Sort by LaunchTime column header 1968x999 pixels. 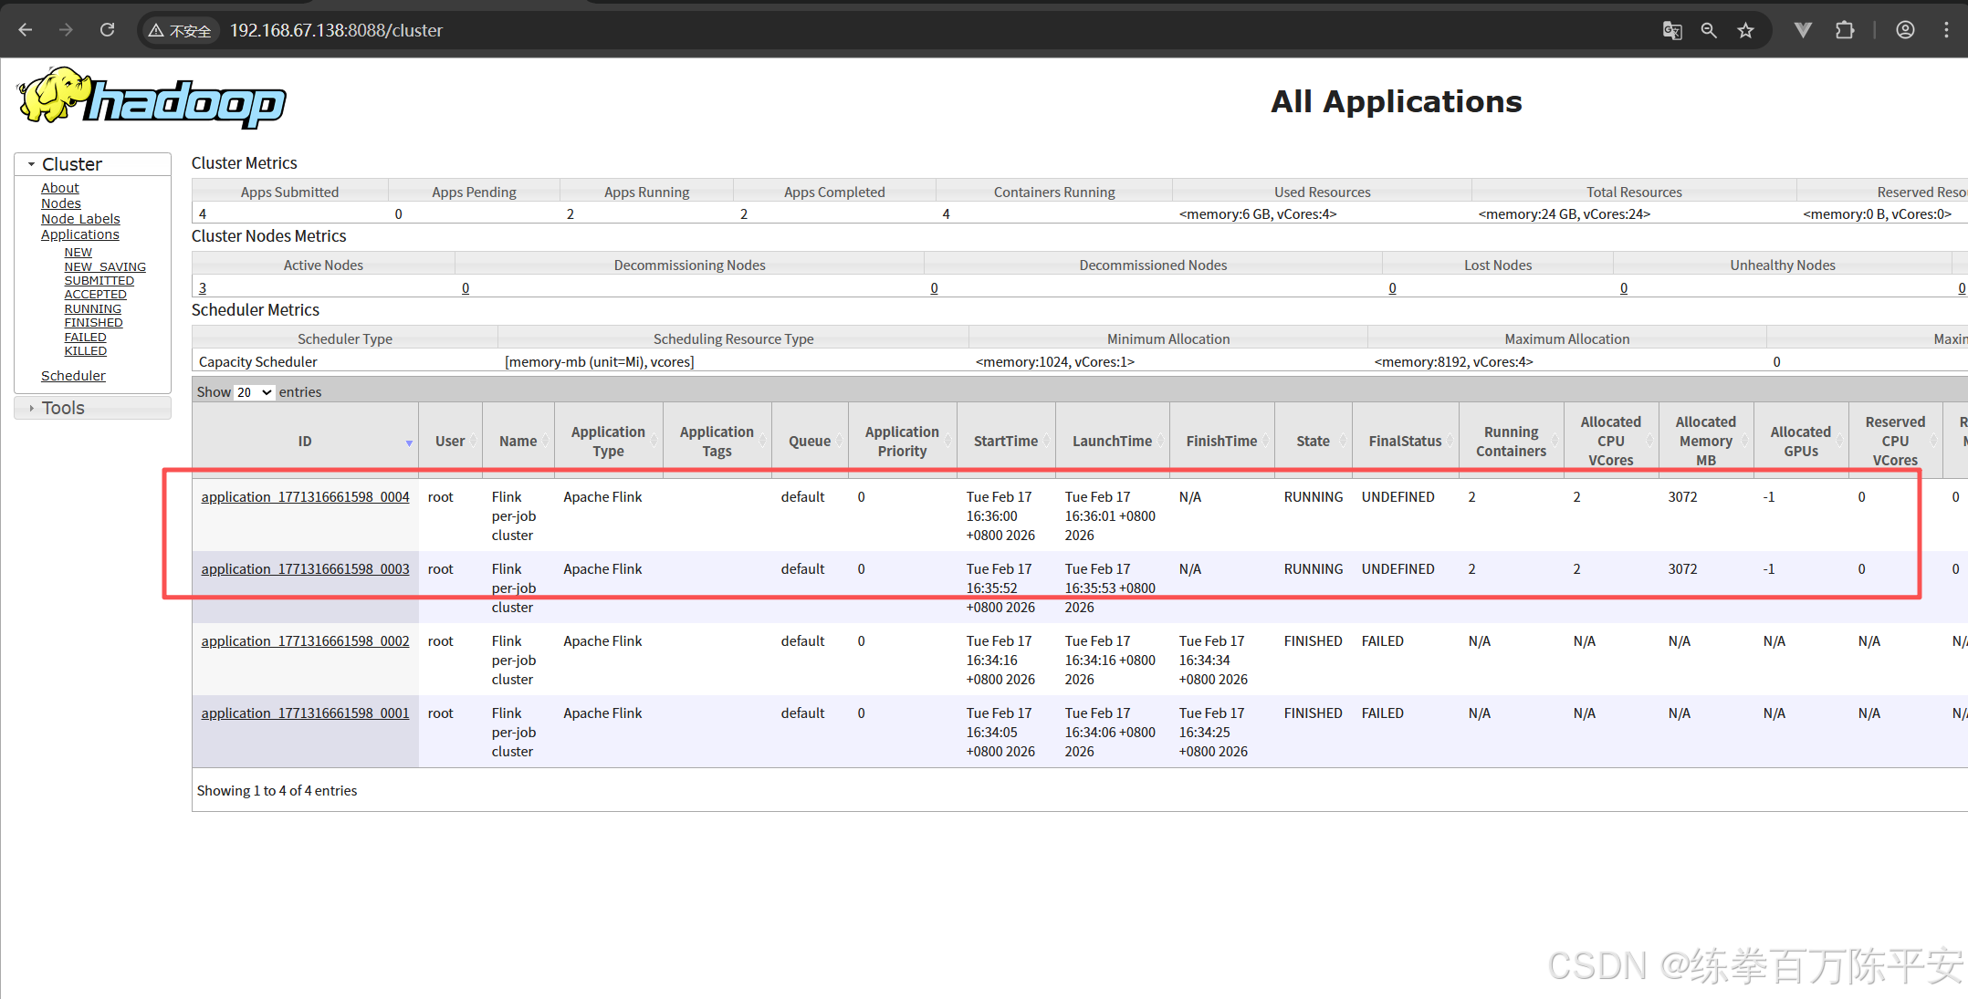click(1112, 441)
